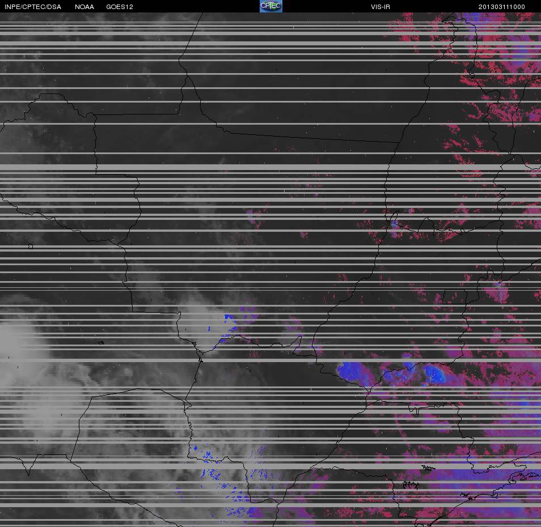Viewport: 541px width, 527px height.
Task: Click the VIS-IR channel label
Action: click(x=380, y=7)
